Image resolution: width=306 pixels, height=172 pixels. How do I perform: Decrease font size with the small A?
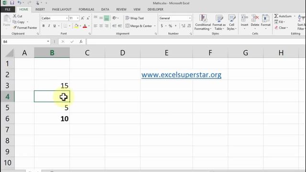(88, 18)
